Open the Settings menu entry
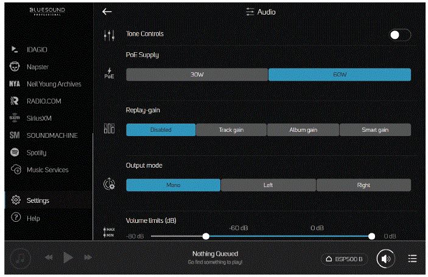Viewport: 428px width, 277px height. pyautogui.click(x=49, y=200)
